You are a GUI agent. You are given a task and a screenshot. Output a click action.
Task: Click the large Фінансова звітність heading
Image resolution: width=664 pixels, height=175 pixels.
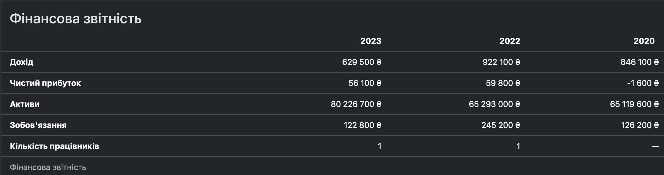[75, 19]
